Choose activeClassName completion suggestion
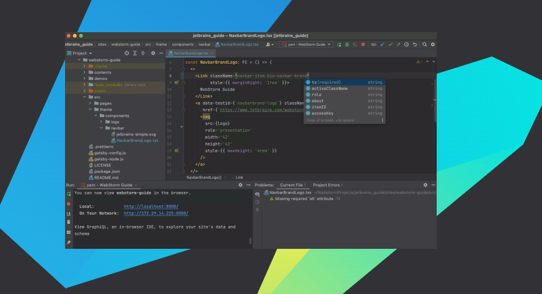The width and height of the screenshot is (542, 294). [x=344, y=89]
